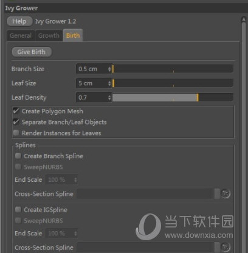
Task: Set the Leaf Density slider position
Action: [x=173, y=97]
